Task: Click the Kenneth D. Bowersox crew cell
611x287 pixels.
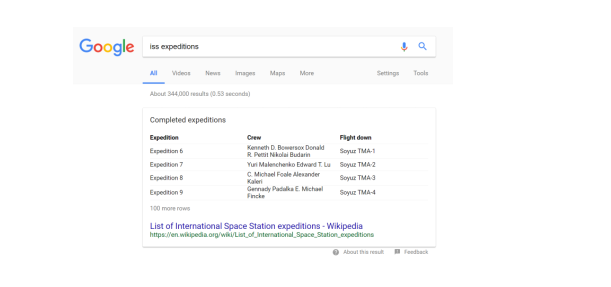Action: click(x=285, y=151)
